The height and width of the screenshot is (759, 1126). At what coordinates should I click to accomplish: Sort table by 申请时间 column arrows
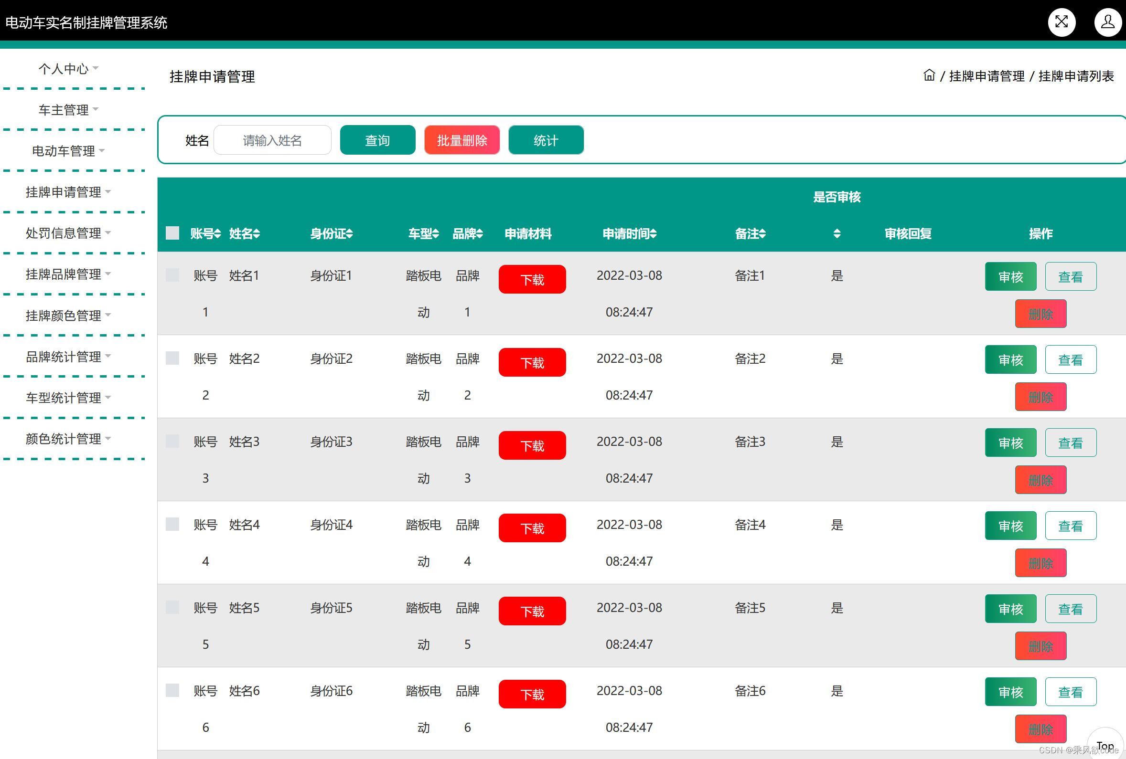tap(654, 234)
